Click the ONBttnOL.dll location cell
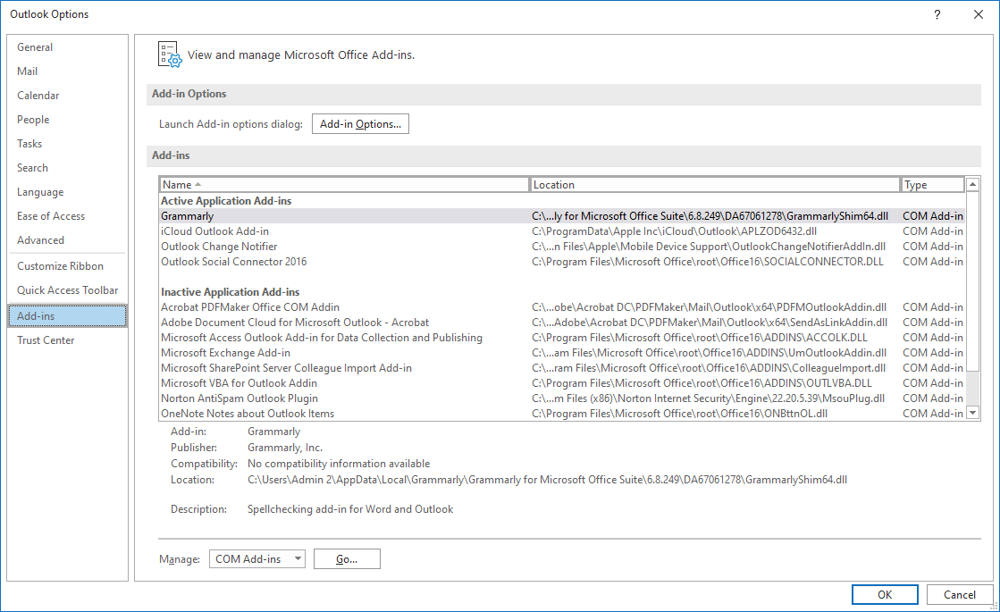 point(680,414)
